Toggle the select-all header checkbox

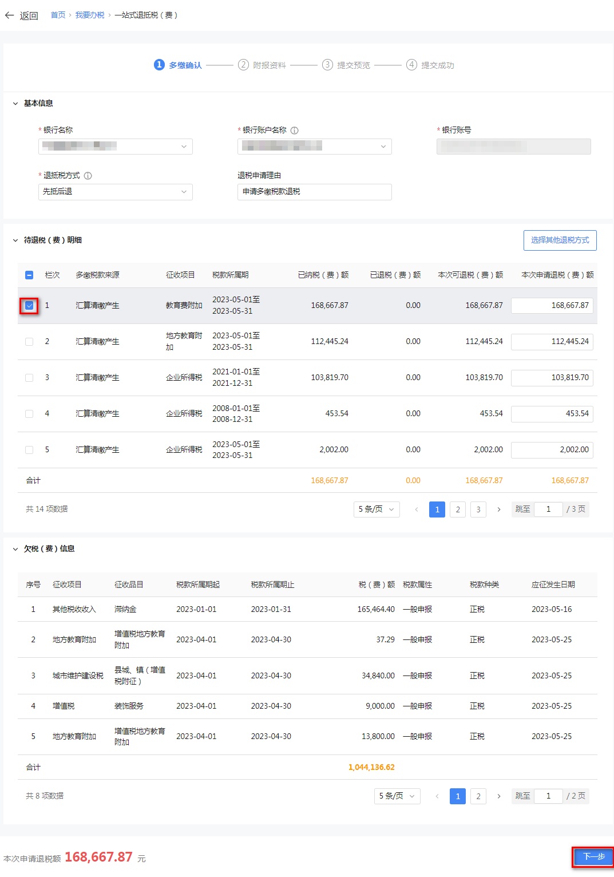pyautogui.click(x=29, y=275)
